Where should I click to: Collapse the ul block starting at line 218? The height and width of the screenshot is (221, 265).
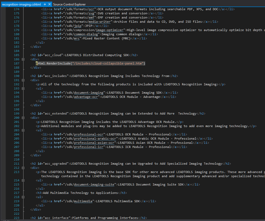click(23, 197)
